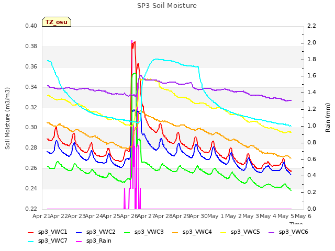This screenshot has width=335, height=251.
Task: Click the 0.36 left axis value
Action: (x=31, y=66)
